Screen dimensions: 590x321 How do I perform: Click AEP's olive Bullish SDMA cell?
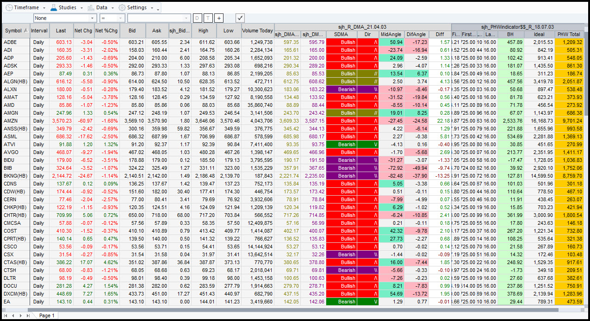pos(342,74)
